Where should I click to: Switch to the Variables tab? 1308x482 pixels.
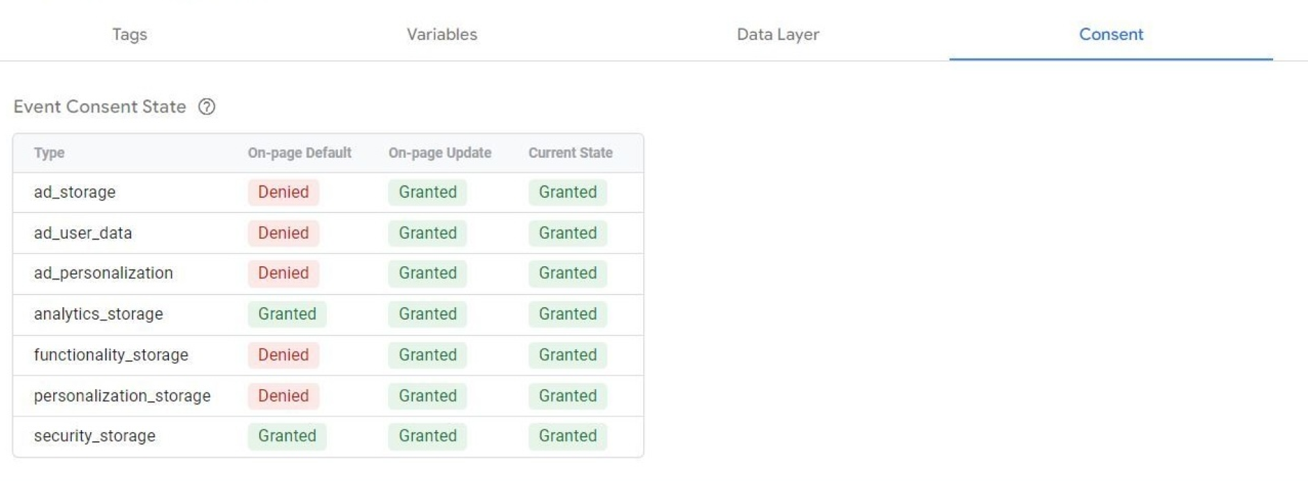tap(442, 34)
